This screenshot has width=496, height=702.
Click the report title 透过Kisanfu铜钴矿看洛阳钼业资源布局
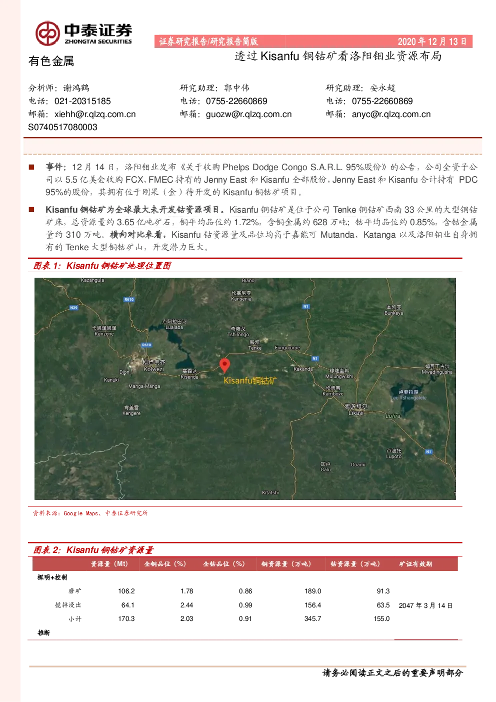point(338,56)
